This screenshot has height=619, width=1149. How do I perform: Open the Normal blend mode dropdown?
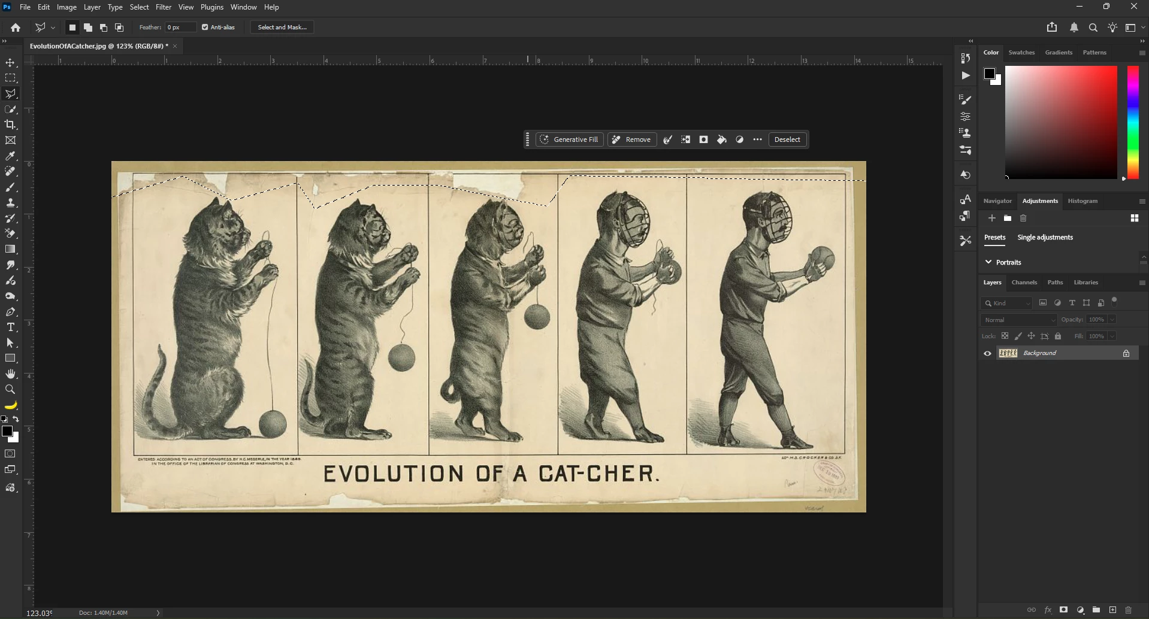pyautogui.click(x=1019, y=320)
